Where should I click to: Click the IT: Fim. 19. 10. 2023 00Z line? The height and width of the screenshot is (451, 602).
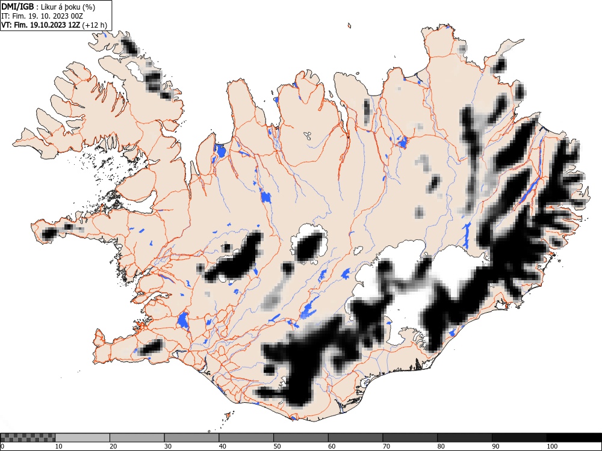point(42,16)
